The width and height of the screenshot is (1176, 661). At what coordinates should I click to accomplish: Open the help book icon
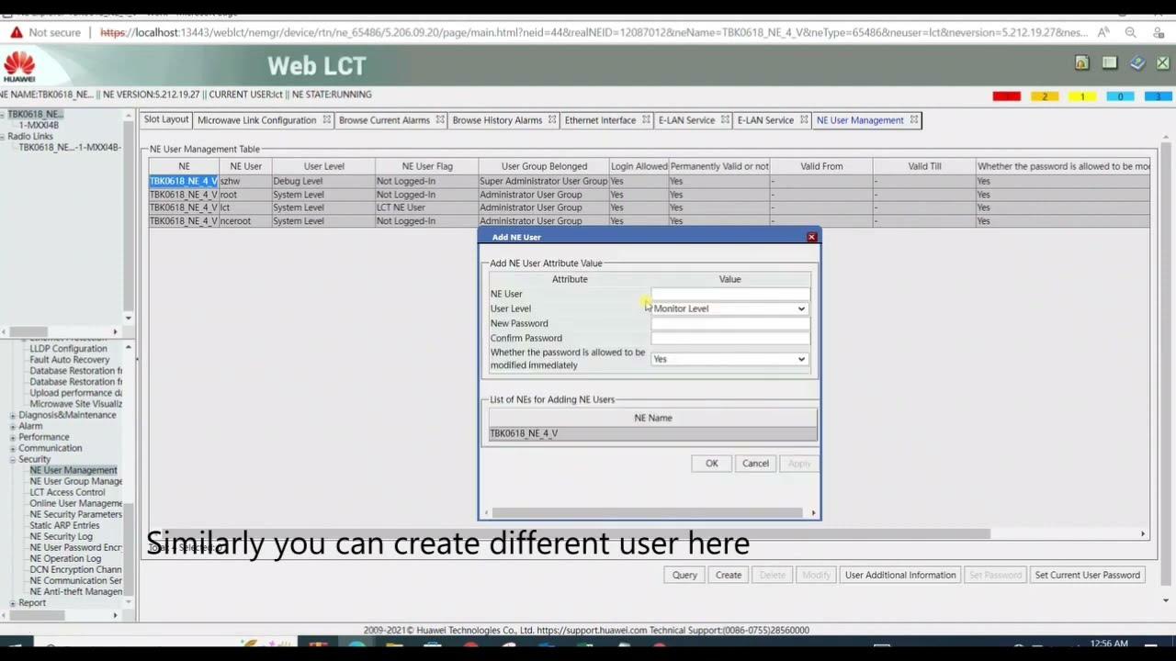pos(1137,62)
